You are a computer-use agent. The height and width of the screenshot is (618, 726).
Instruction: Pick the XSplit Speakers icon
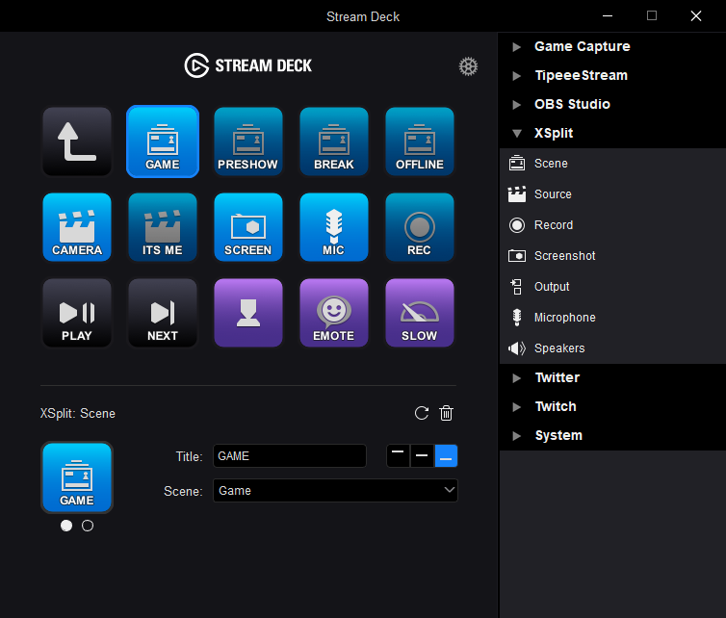(x=517, y=348)
